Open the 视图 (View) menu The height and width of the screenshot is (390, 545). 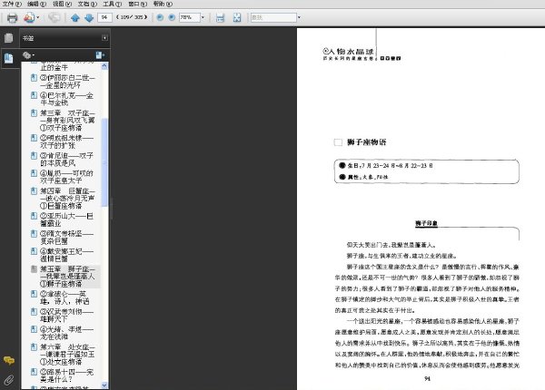[62, 4]
